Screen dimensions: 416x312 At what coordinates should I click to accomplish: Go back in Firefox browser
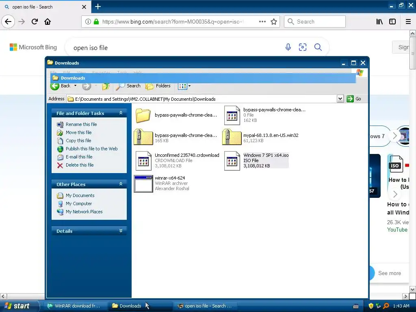pos(8,22)
